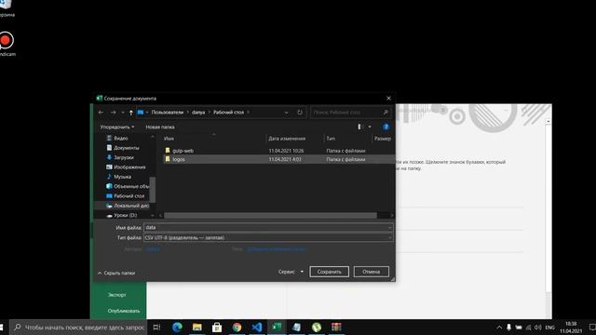
Task: Switch to Excel on the taskbar
Action: (277, 327)
